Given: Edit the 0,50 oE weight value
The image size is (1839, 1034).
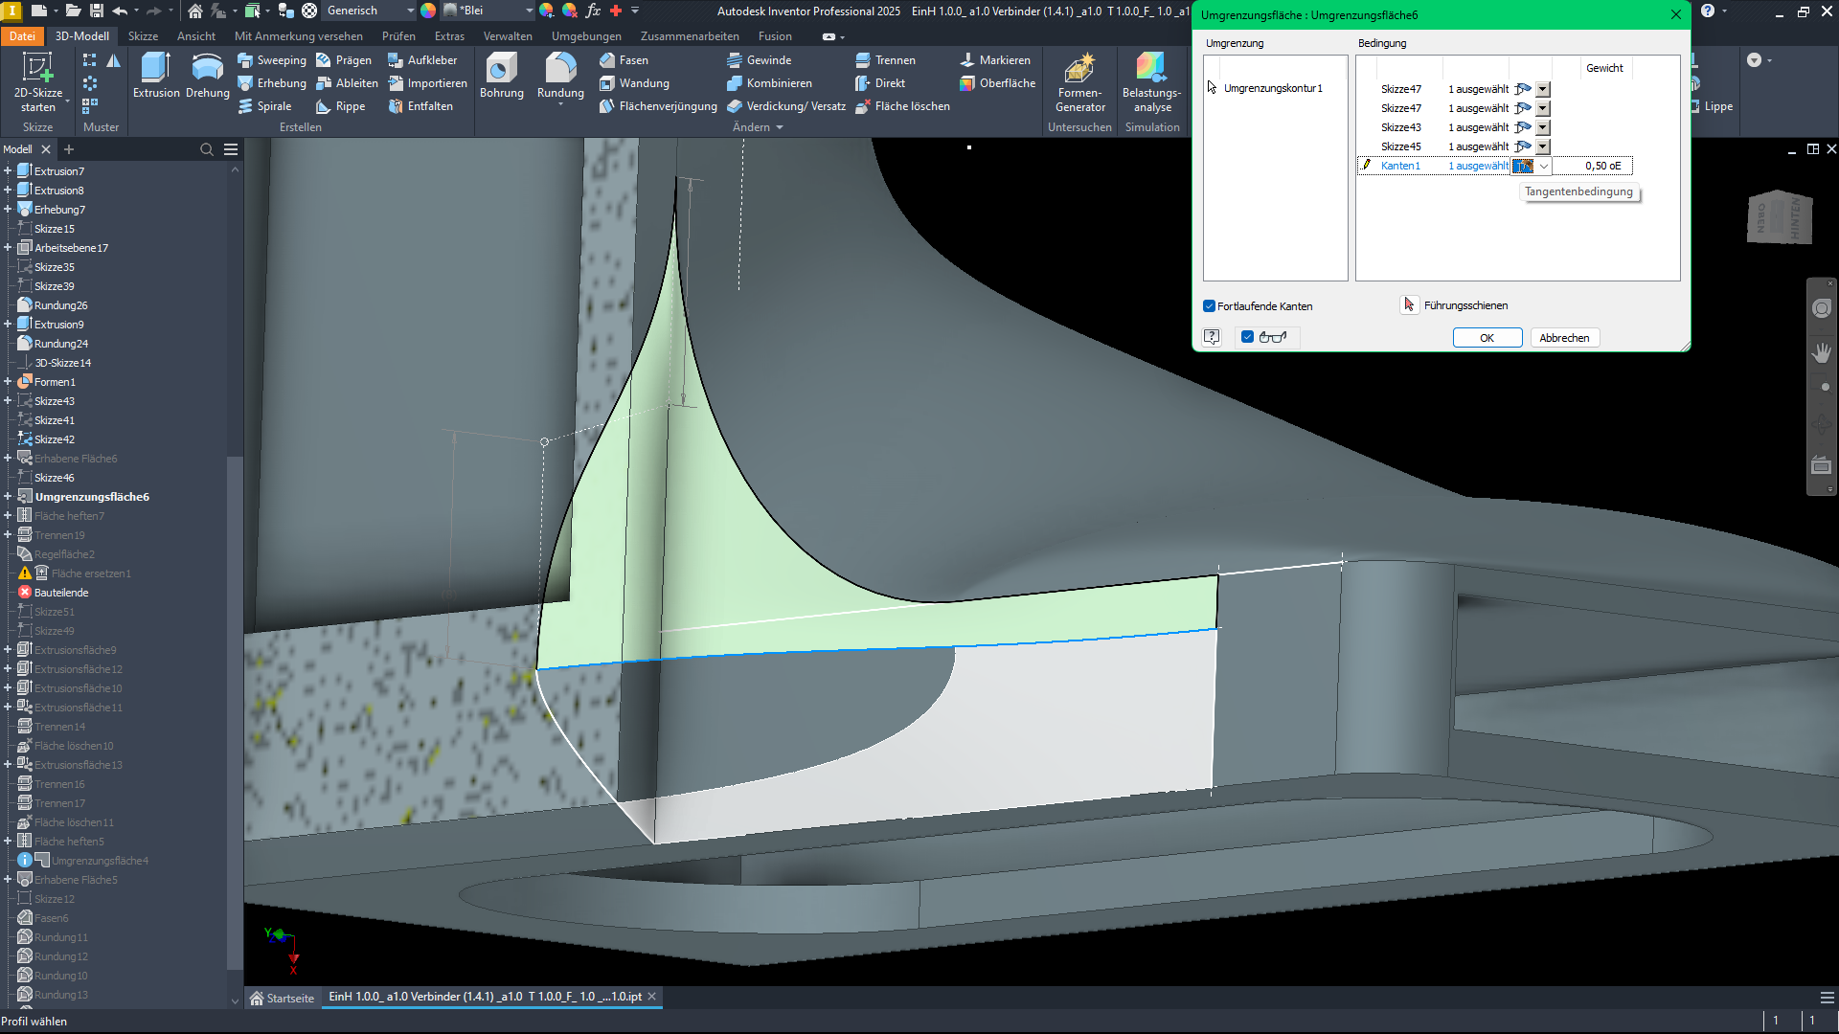Looking at the screenshot, I should click(x=1592, y=166).
